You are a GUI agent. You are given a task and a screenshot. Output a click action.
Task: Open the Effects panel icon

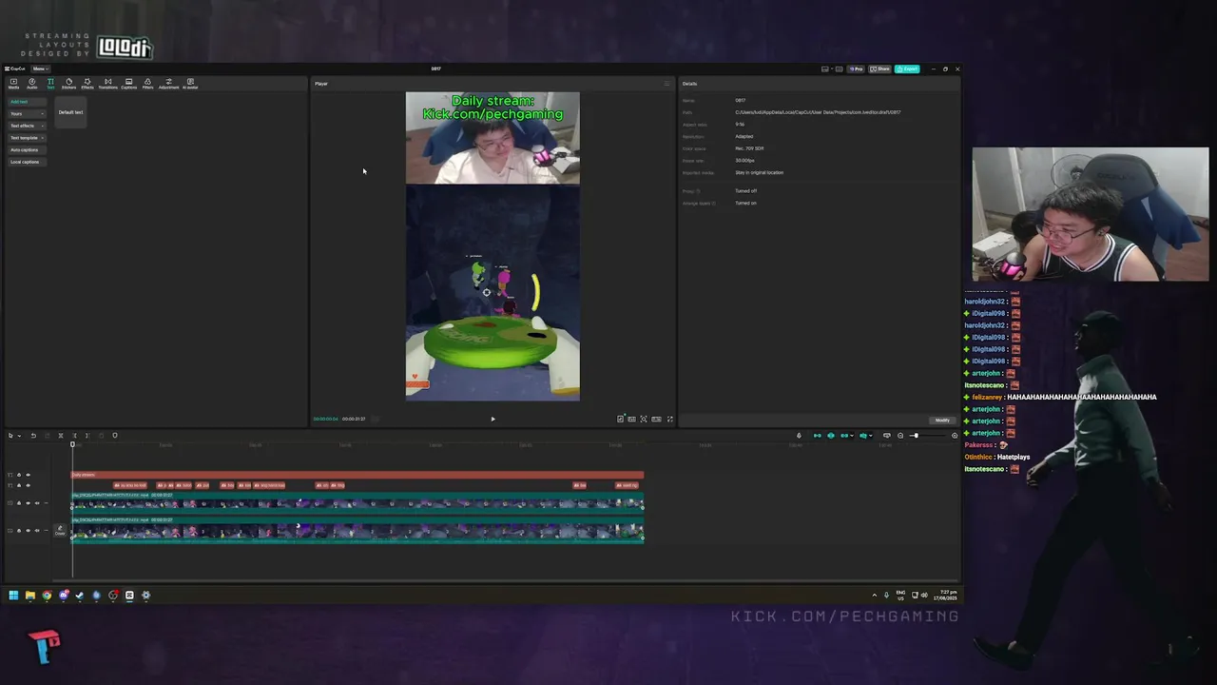point(87,83)
